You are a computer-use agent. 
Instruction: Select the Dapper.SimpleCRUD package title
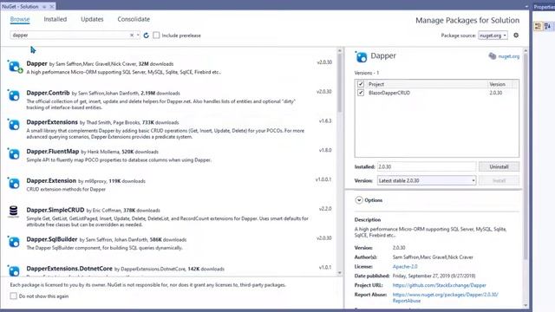pos(55,210)
